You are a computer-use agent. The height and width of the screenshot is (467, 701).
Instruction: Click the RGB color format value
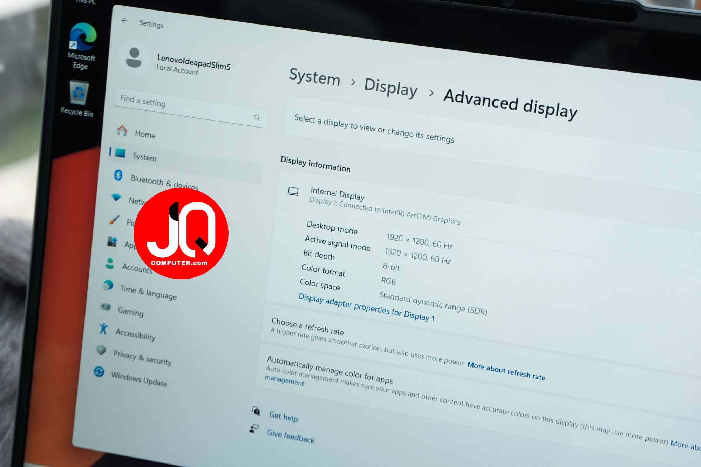pos(388,281)
